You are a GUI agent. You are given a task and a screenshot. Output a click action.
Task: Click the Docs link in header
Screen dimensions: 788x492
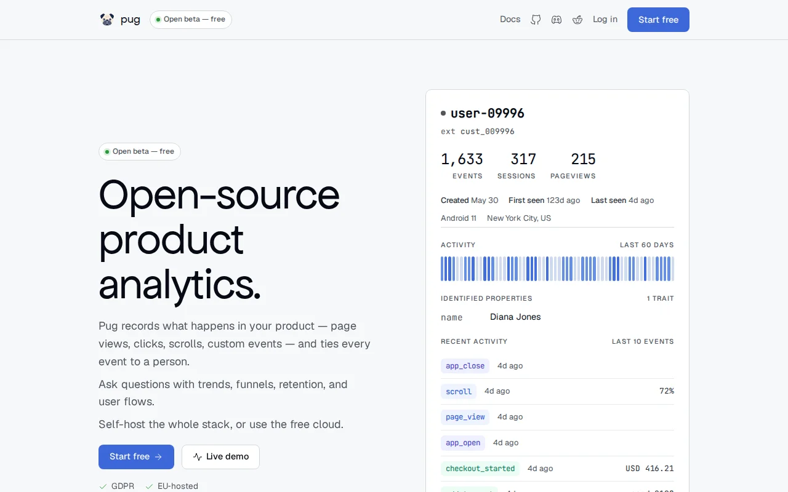(510, 20)
